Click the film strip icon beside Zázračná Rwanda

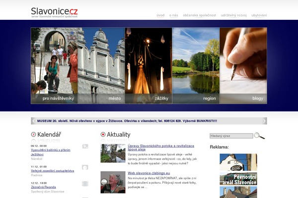(x=85, y=184)
